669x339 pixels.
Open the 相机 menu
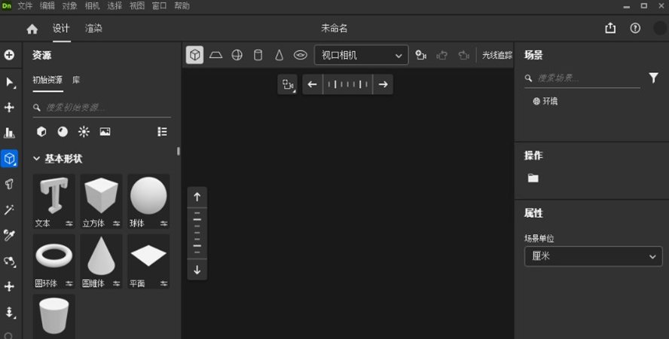click(92, 6)
